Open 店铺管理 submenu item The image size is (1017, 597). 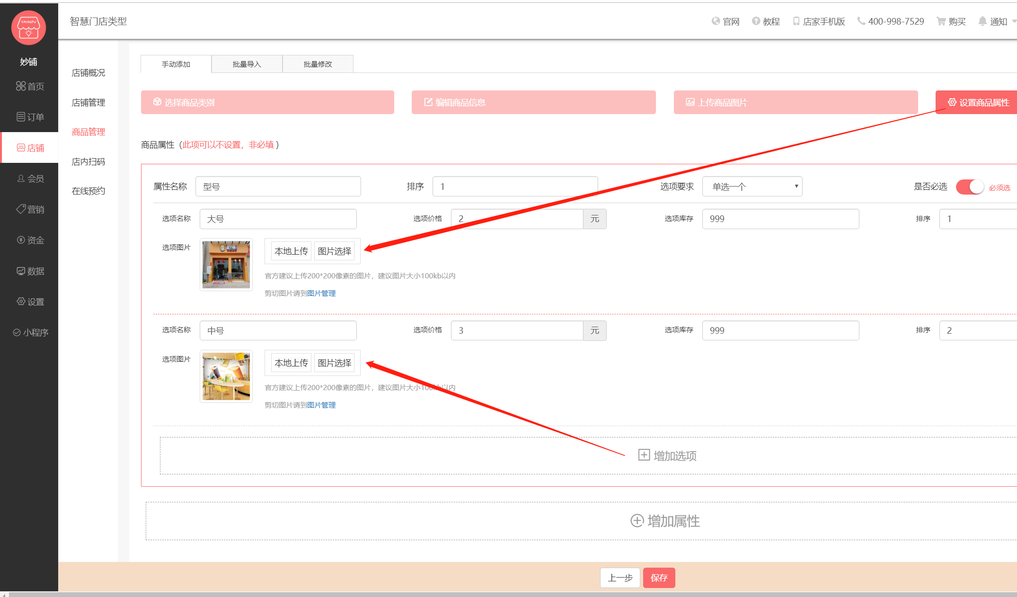pyautogui.click(x=88, y=103)
